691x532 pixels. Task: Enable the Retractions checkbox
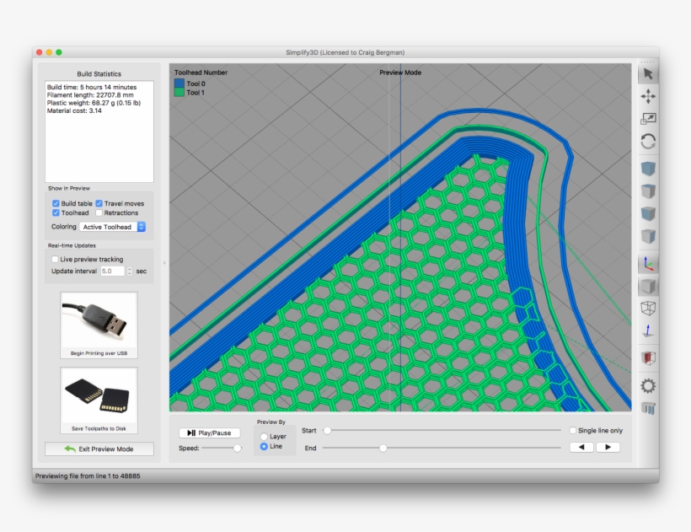click(99, 212)
